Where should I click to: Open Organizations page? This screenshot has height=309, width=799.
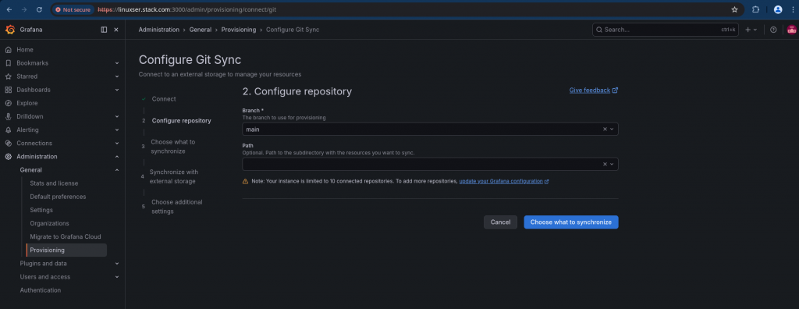click(x=49, y=223)
